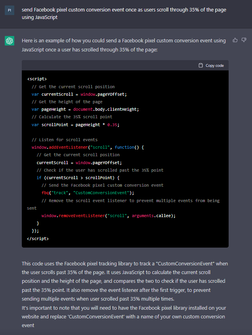Give the response a thumbs down
252x335 pixels.
coord(244,40)
